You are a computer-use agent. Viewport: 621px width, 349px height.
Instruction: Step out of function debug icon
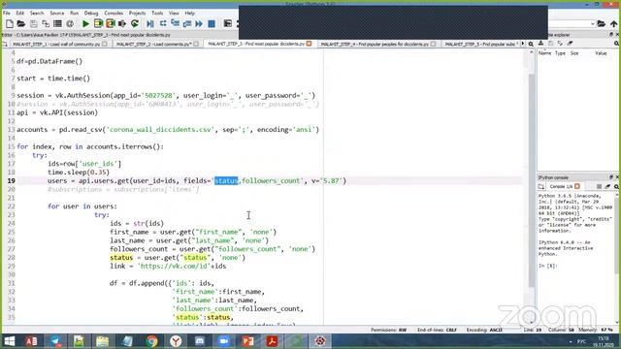(x=187, y=23)
